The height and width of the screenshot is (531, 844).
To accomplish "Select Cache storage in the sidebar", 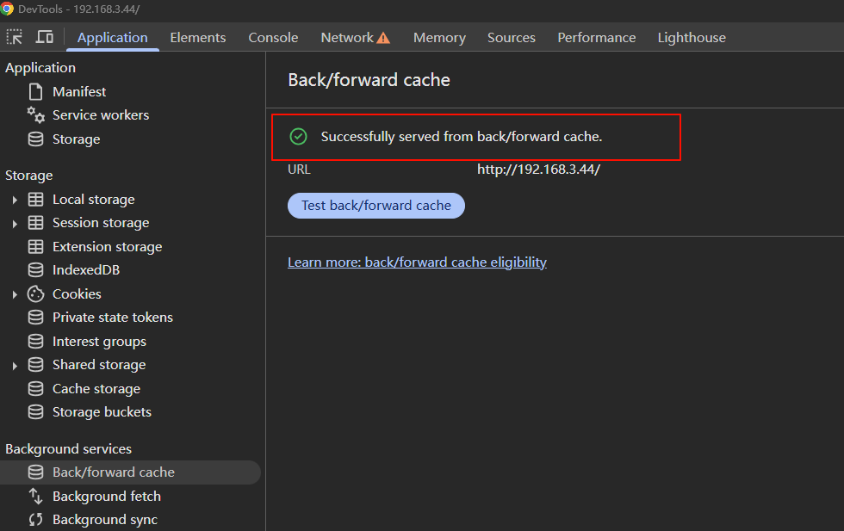I will [x=96, y=388].
